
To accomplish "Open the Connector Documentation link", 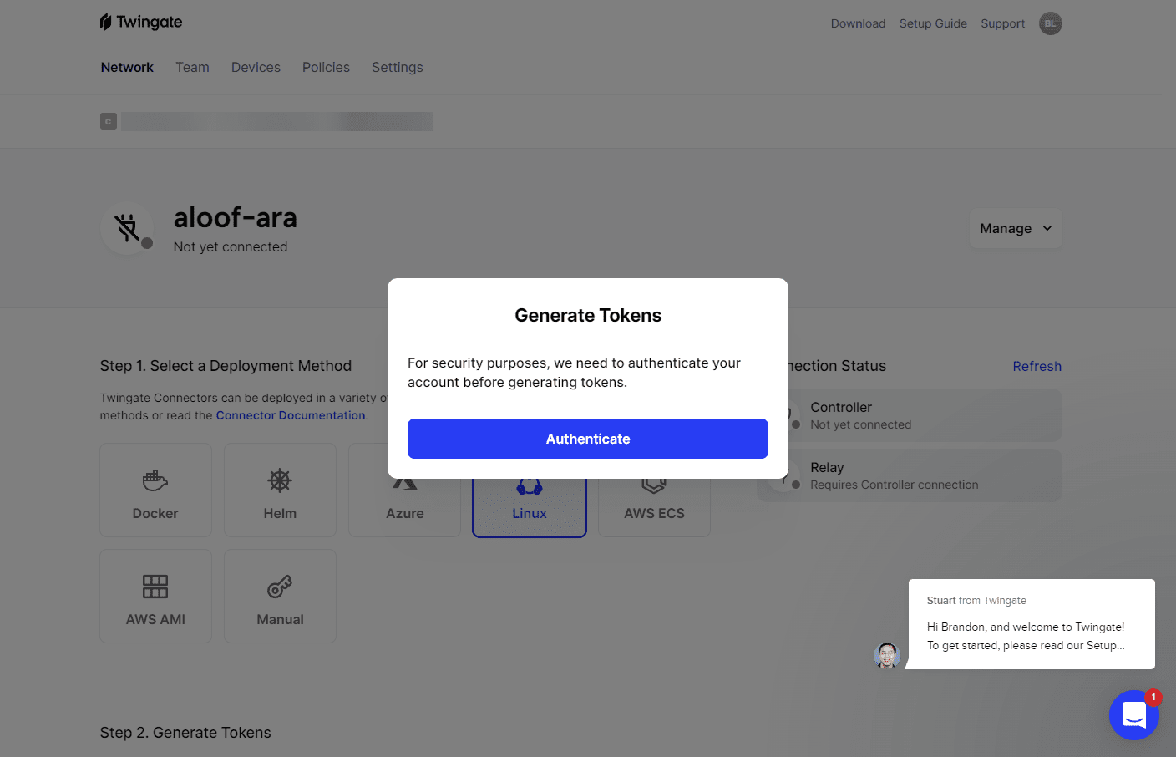I will 291,415.
